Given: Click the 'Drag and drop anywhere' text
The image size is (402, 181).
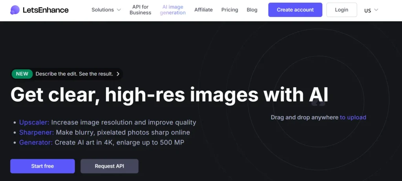Looking at the screenshot, I should coord(304,117).
